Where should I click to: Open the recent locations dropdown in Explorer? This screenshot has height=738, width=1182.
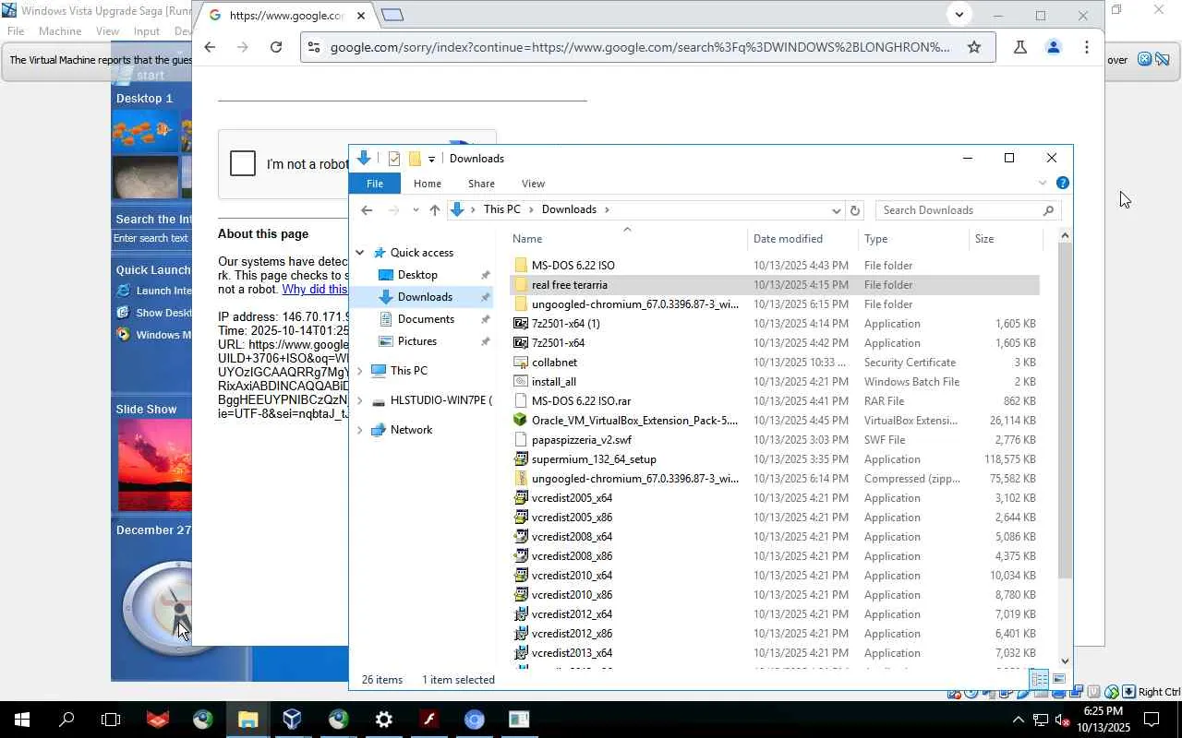(416, 210)
